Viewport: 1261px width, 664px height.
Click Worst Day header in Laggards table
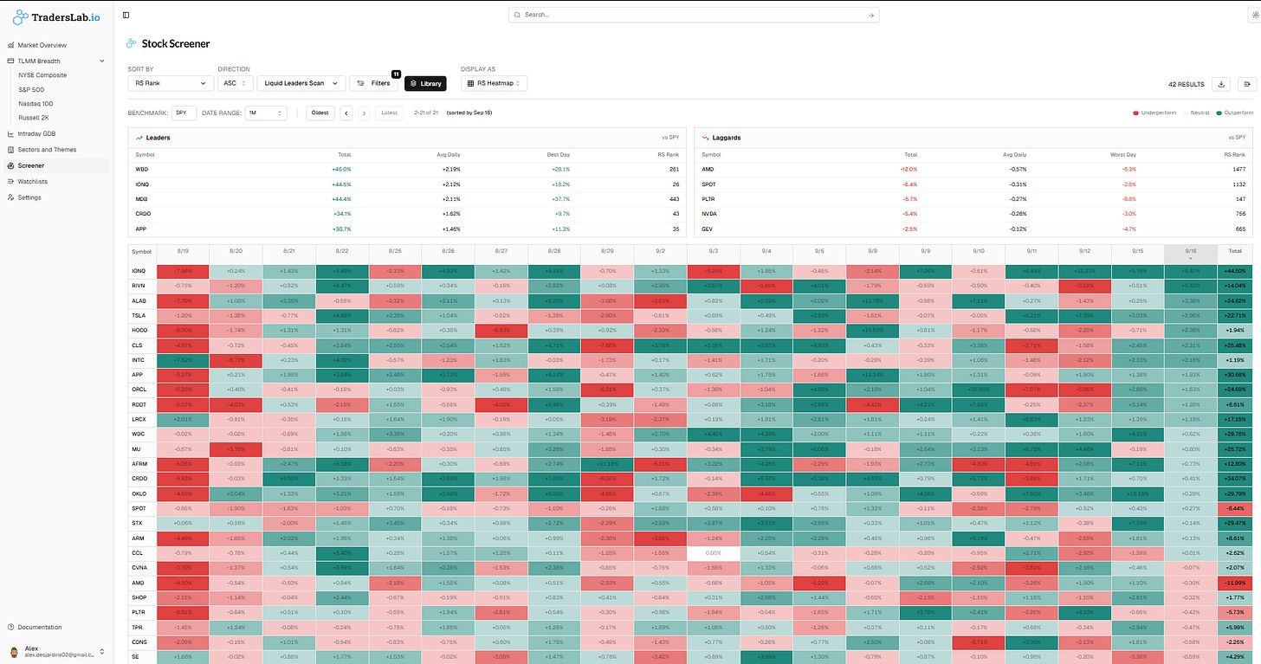(1125, 154)
